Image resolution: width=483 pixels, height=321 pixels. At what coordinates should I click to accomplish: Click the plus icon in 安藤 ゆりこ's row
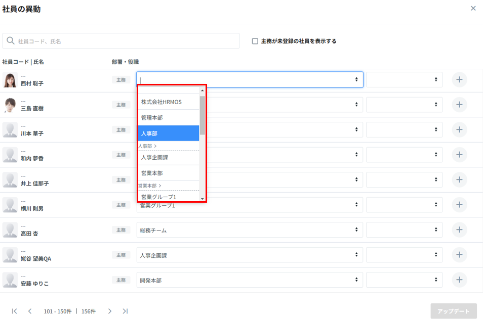459,280
